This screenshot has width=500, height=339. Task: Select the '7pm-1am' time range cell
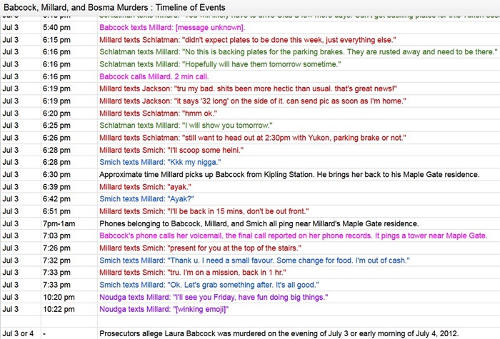63,223
